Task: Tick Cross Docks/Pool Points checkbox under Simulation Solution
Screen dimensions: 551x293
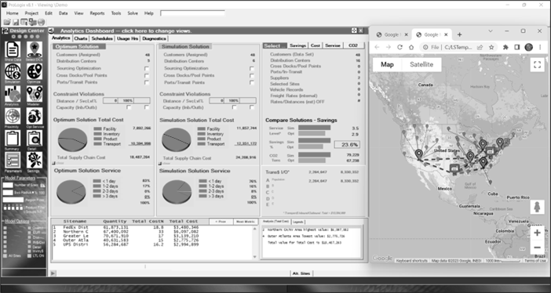Action: (252, 75)
